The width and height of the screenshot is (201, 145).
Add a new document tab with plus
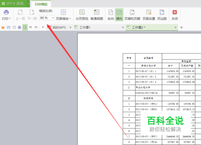tap(181, 27)
